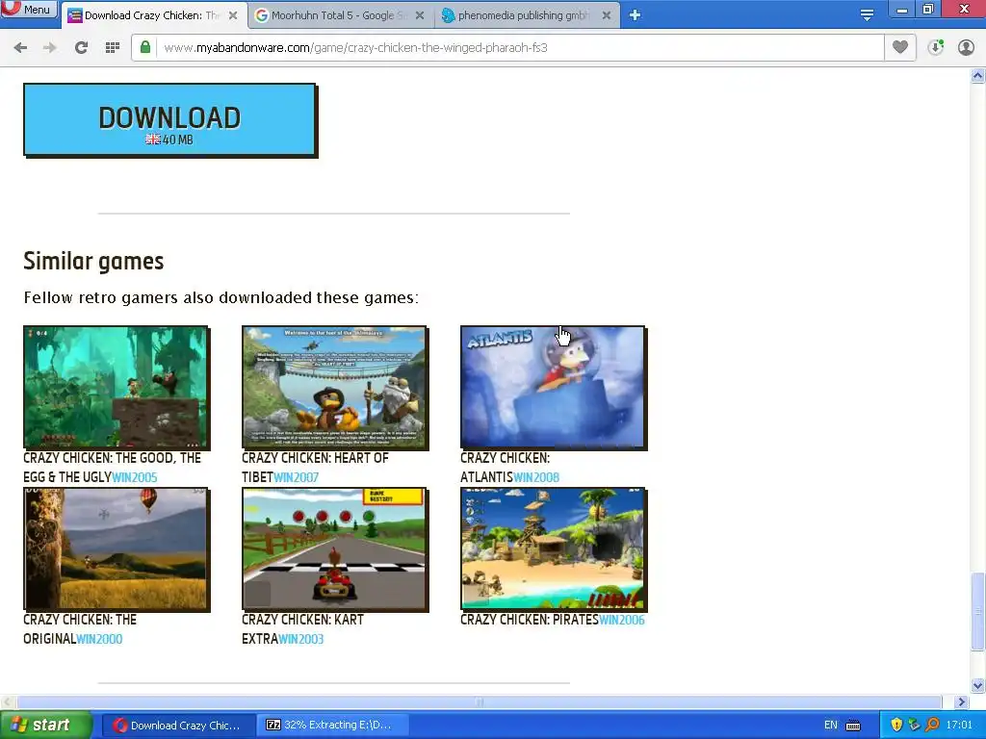Open the Opera Menu button
Screen dimensions: 986x739
click(29, 9)
